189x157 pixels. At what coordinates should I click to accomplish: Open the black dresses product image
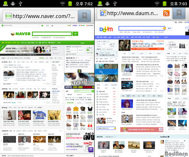pyautogui.click(x=182, y=46)
